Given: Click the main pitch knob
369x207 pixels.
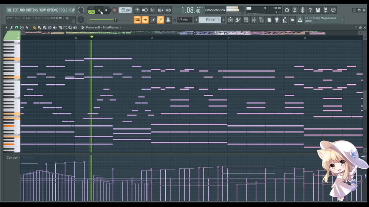Looking at the screenshot, I should pyautogui.click(x=81, y=20).
